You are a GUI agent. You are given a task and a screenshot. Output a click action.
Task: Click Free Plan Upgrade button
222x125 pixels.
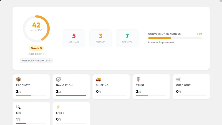[x=36, y=61]
